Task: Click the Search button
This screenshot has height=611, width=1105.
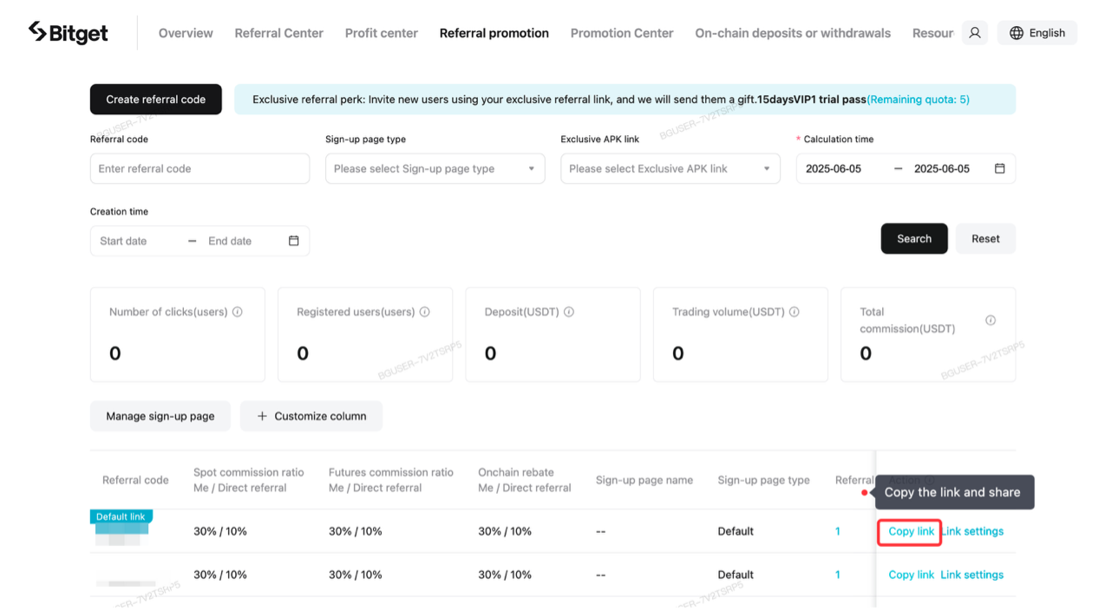Action: 913,237
